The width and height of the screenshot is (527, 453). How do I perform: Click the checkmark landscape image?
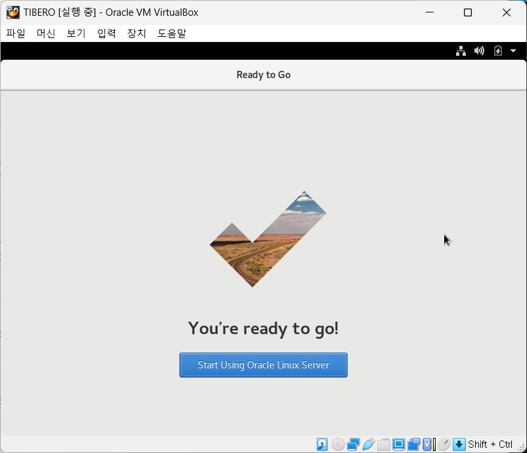(268, 239)
